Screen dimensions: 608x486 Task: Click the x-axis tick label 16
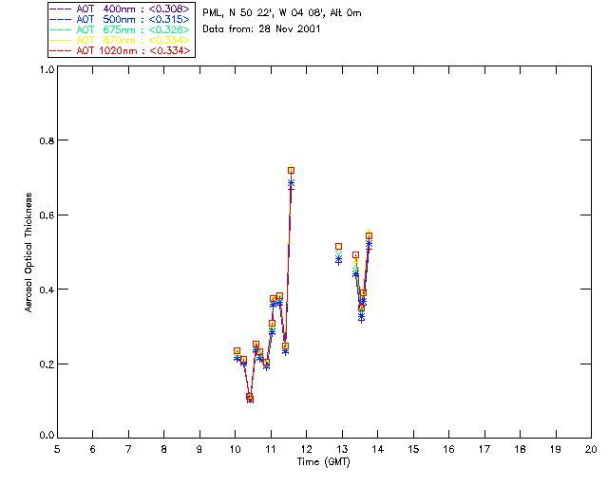point(449,449)
